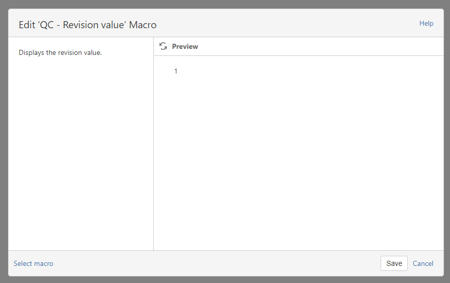Click the vertical divider between the two panels
Screen dimensions: 450x283
153,151
